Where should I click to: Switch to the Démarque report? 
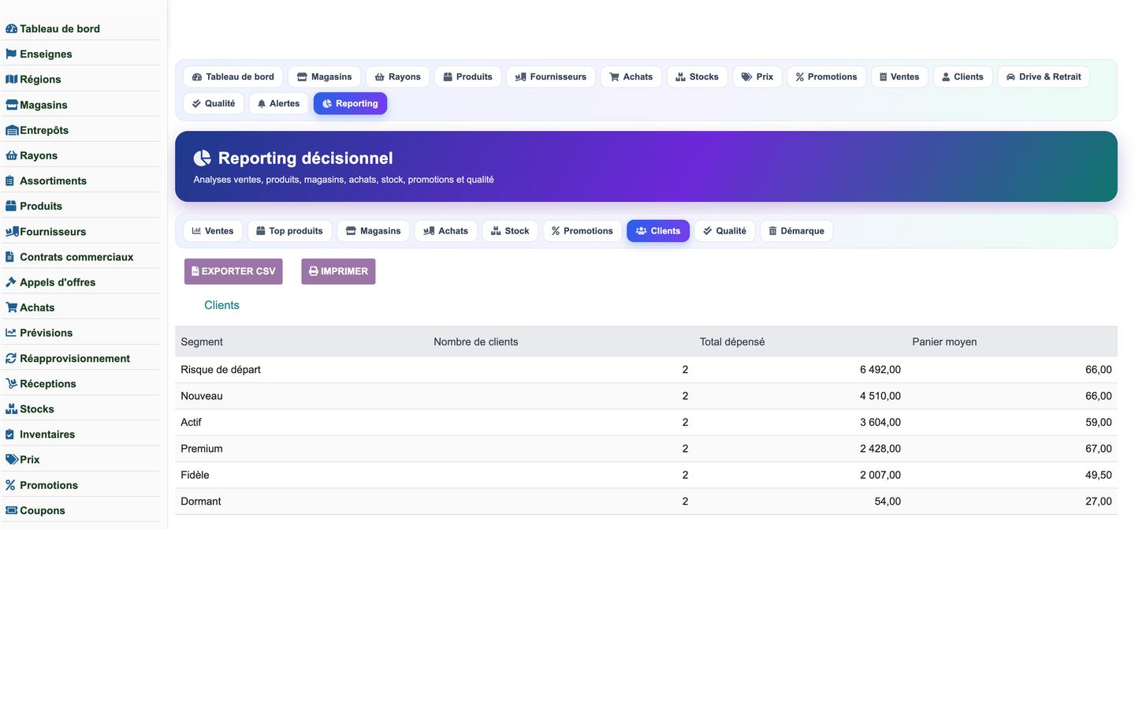tap(797, 231)
